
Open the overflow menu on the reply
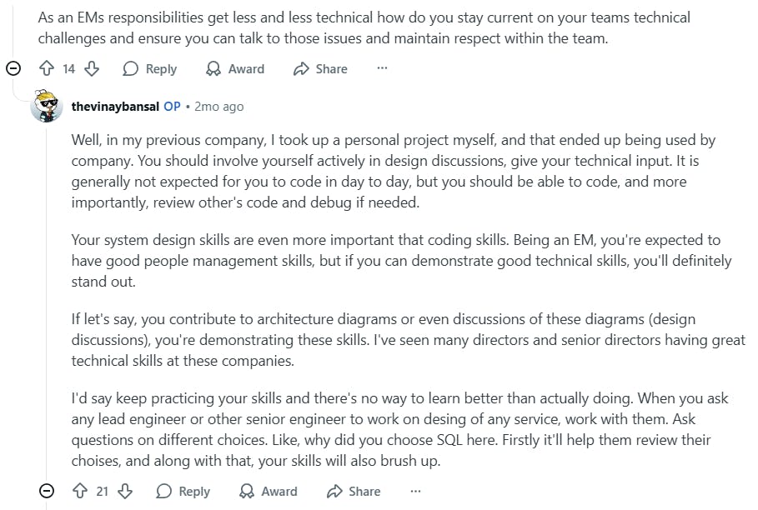tap(414, 491)
